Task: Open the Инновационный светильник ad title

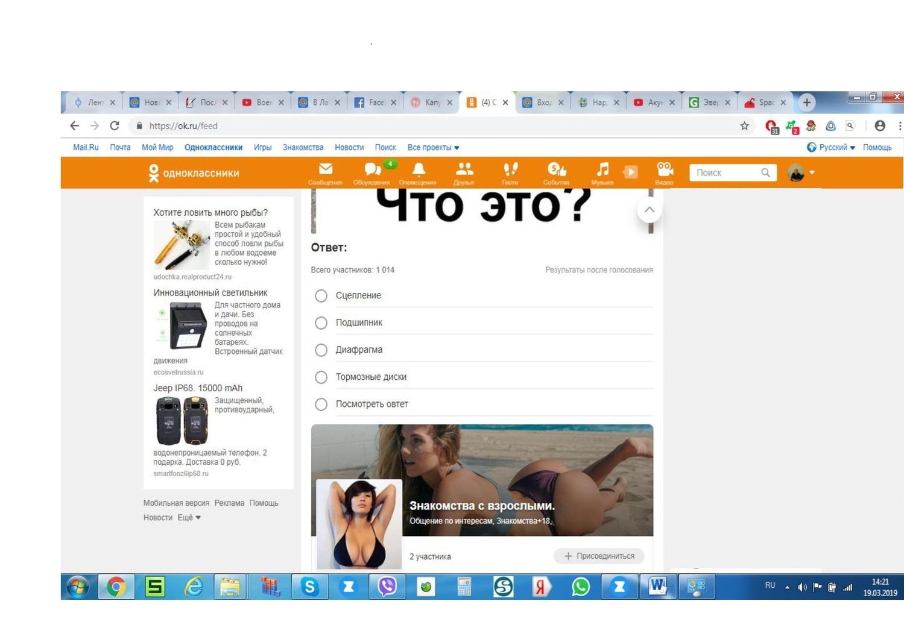Action: click(x=210, y=292)
